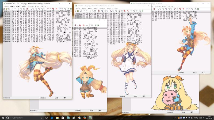Open ファイル(F) menu in left FavBinEdit window
214x120 pixels.
6,6
